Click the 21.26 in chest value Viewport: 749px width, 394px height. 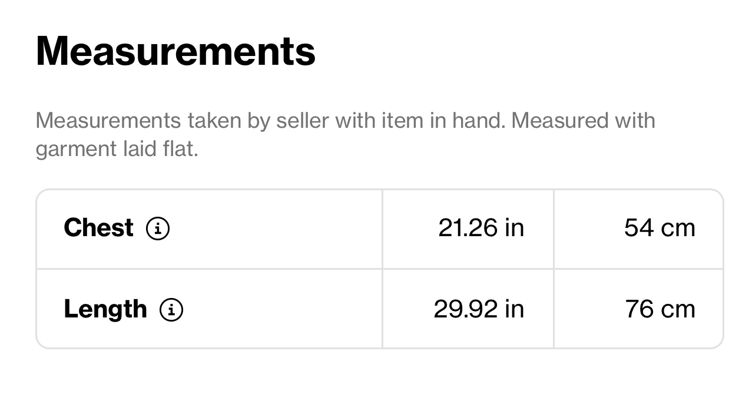pyautogui.click(x=481, y=228)
